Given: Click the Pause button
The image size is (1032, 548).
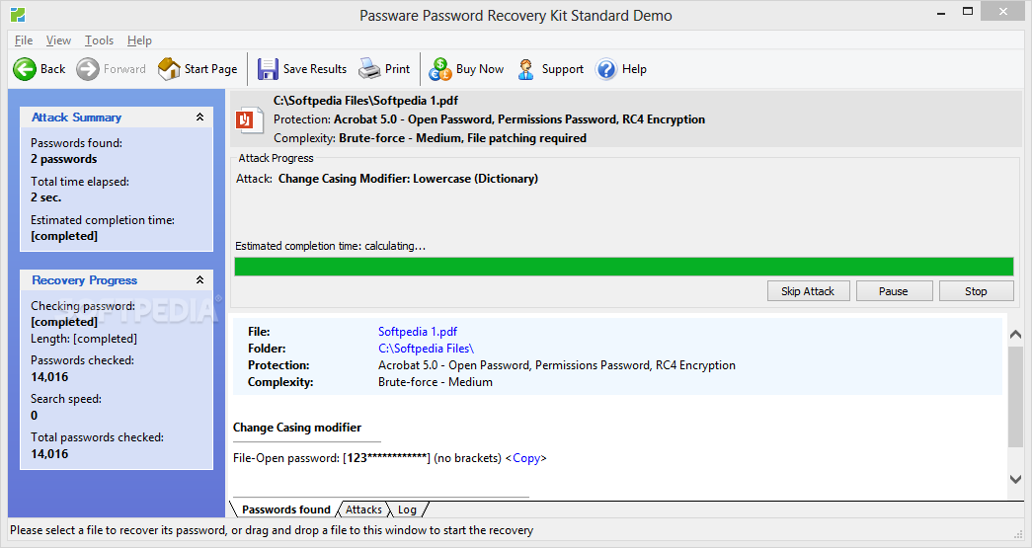Looking at the screenshot, I should point(894,290).
